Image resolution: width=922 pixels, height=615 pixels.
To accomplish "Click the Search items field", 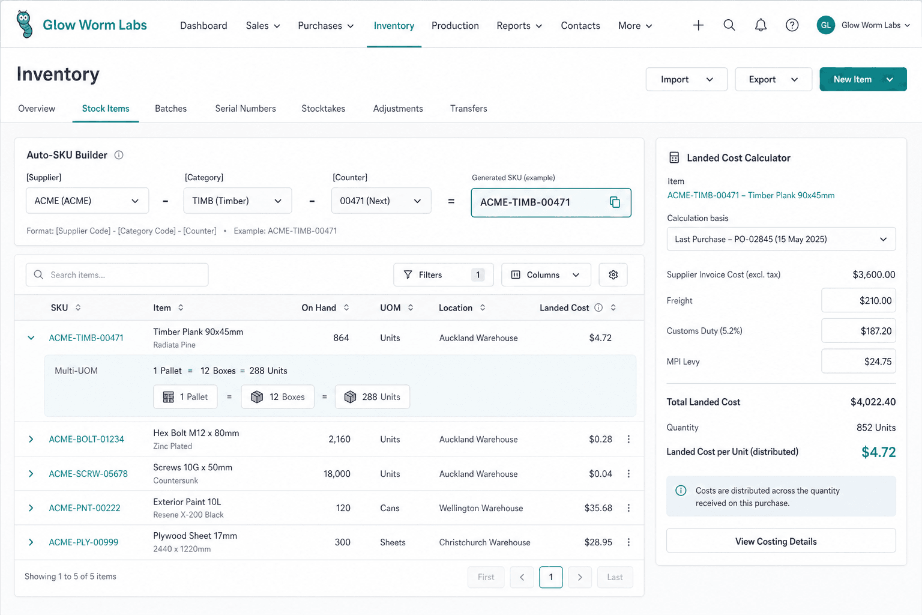I will click(x=117, y=274).
